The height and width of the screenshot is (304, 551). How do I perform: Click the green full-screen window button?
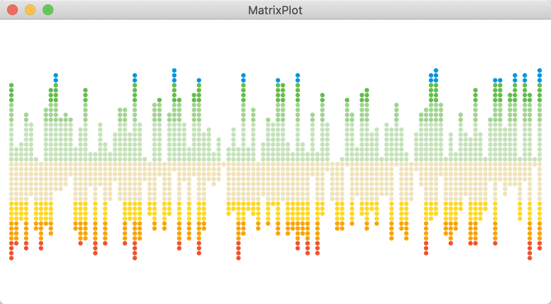pos(48,10)
